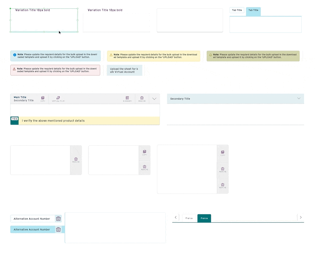Expand the blue Secondary Title accordion
The height and width of the screenshot is (253, 315).
[299, 99]
